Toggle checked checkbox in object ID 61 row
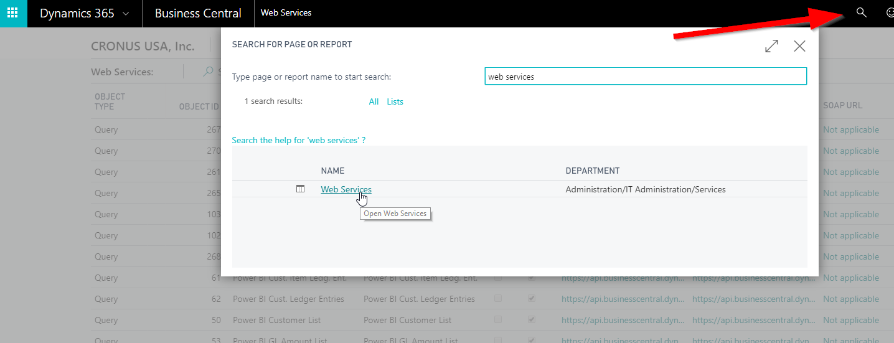Image resolution: width=894 pixels, height=343 pixels. [530, 278]
